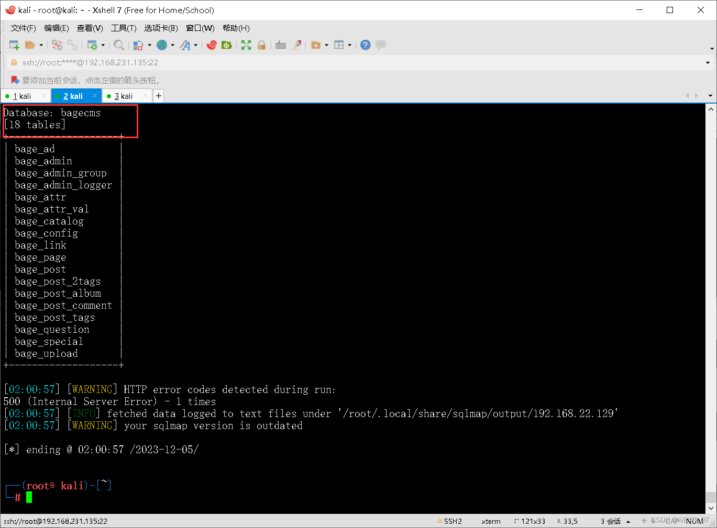
Task: Close the '2 kali' tab
Action: tap(94, 96)
